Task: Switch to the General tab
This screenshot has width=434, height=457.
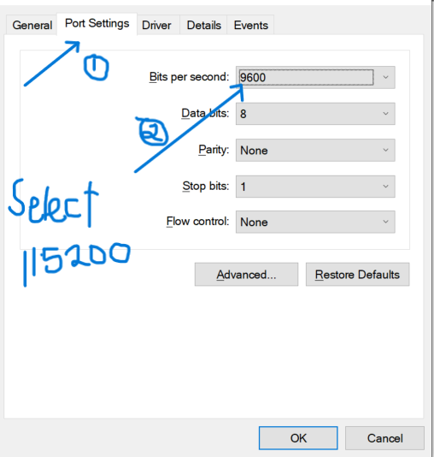Action: [x=32, y=25]
